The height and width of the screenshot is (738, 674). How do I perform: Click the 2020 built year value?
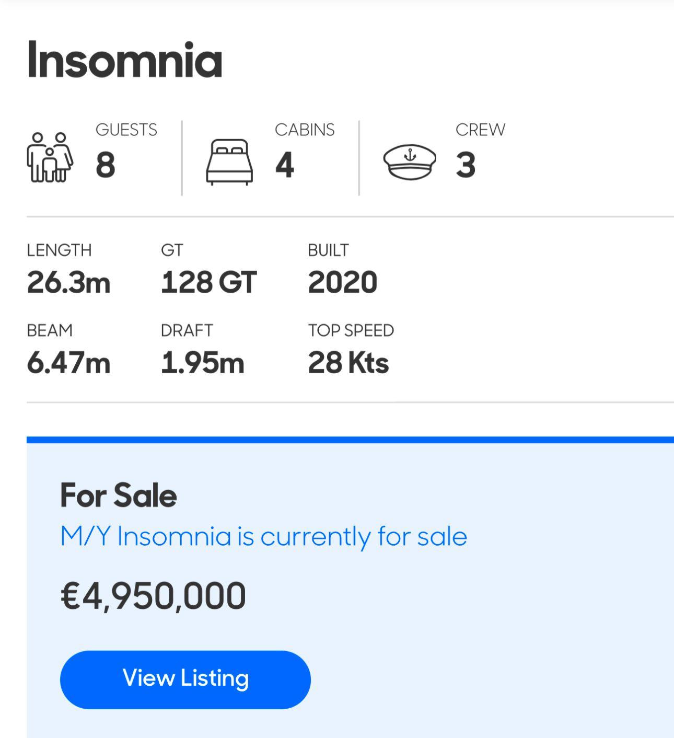pyautogui.click(x=342, y=283)
